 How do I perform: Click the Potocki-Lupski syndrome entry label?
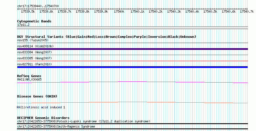click(84, 122)
